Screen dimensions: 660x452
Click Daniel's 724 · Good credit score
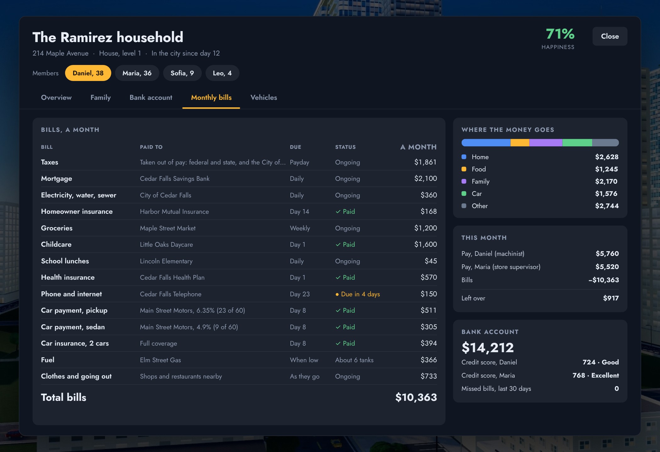(x=601, y=362)
